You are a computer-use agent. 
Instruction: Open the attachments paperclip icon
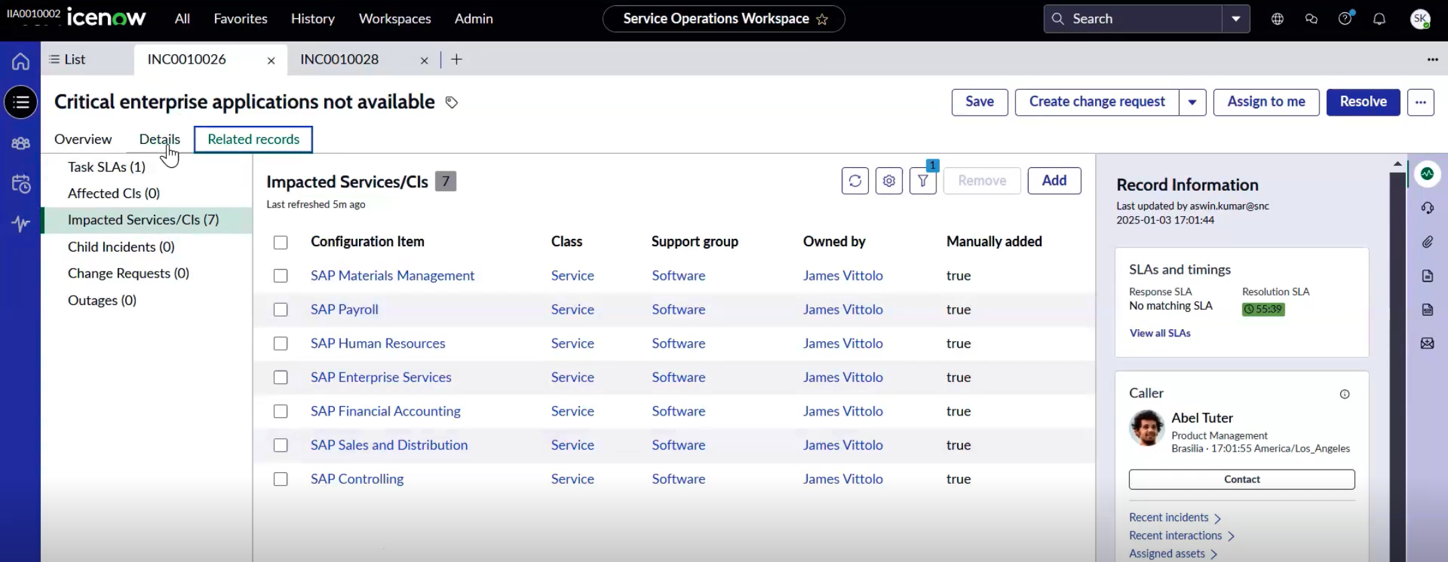(x=1427, y=242)
